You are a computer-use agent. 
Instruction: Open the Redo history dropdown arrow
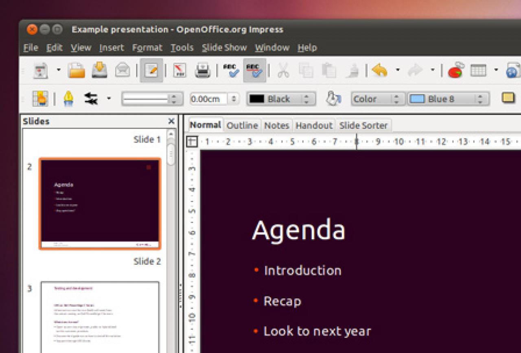point(432,70)
